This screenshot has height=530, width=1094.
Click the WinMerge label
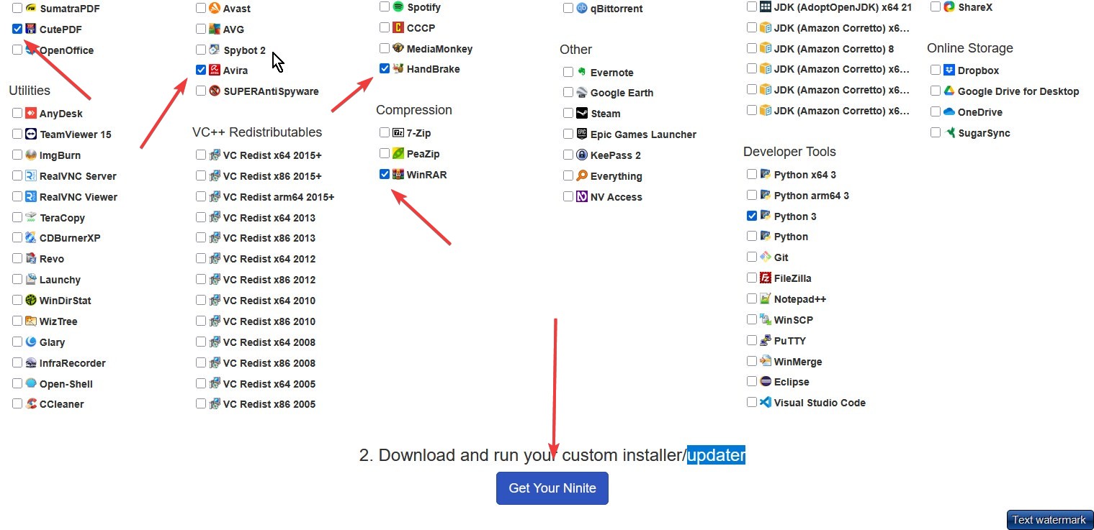(x=797, y=362)
